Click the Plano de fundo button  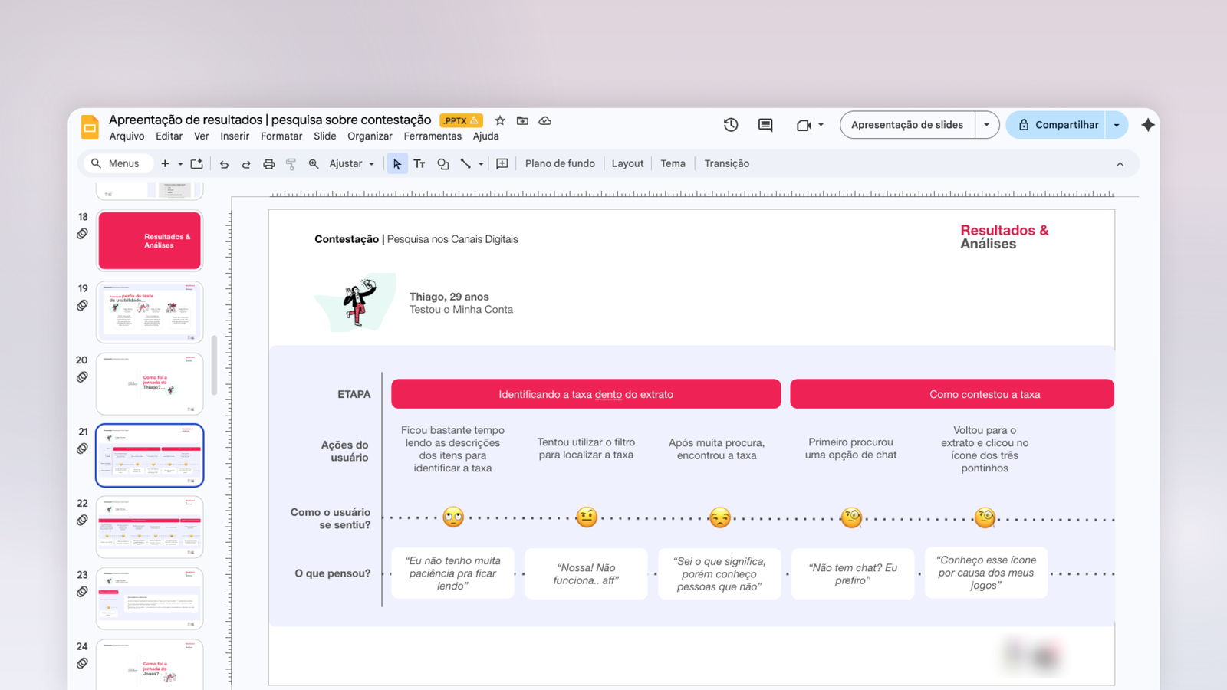point(560,163)
